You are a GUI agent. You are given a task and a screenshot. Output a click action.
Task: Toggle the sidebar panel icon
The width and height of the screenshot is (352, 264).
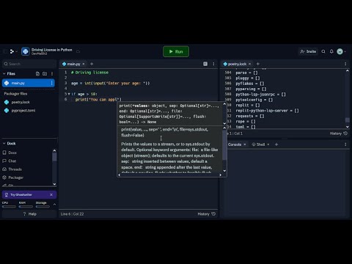pyautogui.click(x=4, y=51)
